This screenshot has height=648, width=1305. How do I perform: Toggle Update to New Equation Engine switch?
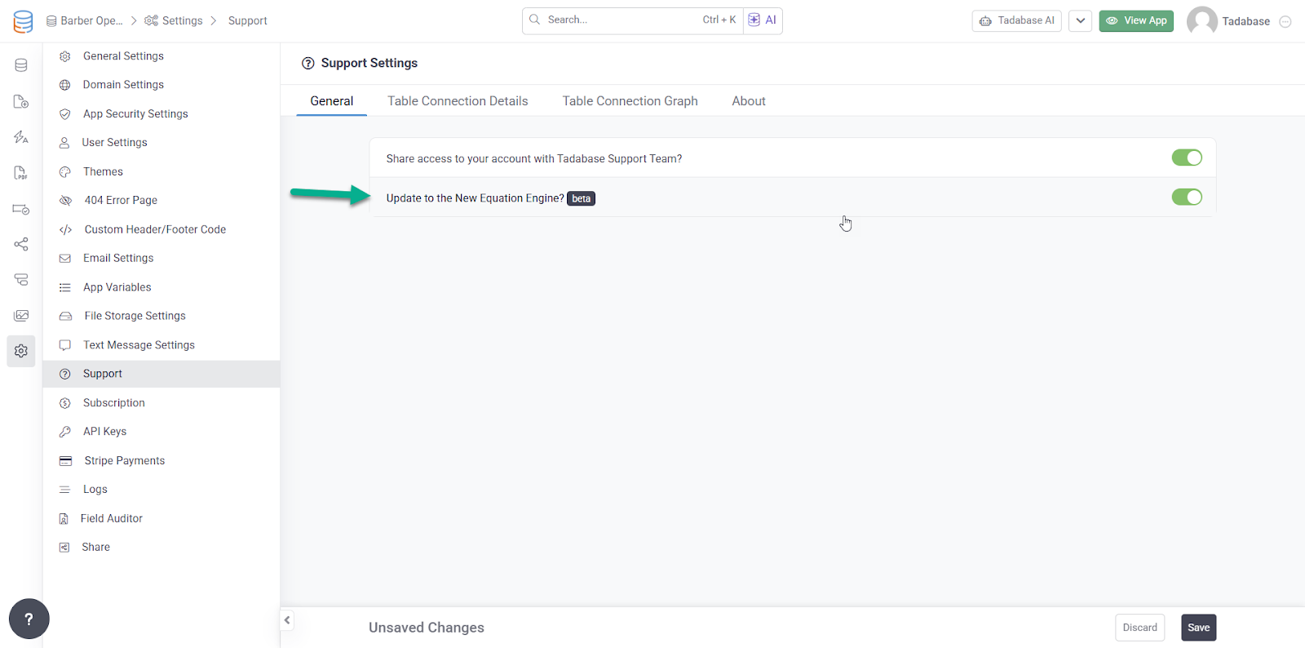tap(1186, 197)
